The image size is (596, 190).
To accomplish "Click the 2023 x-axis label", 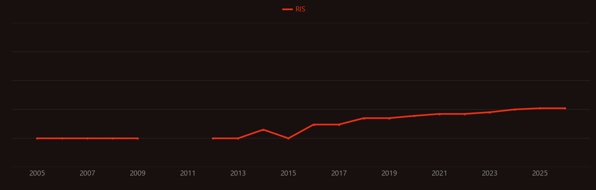I will 490,173.
